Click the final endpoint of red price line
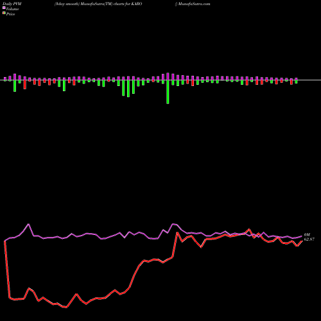 coord(302,241)
